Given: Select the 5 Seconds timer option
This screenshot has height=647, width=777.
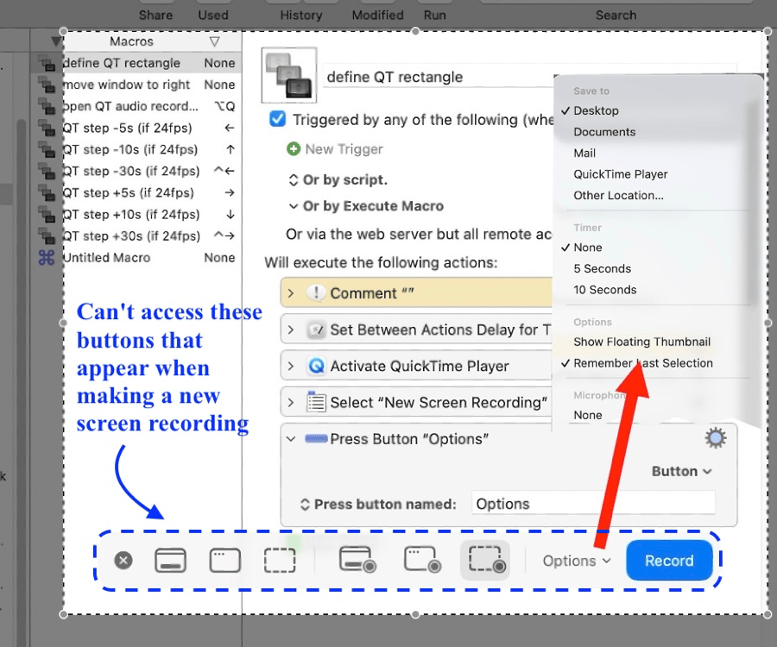Looking at the screenshot, I should (x=602, y=268).
